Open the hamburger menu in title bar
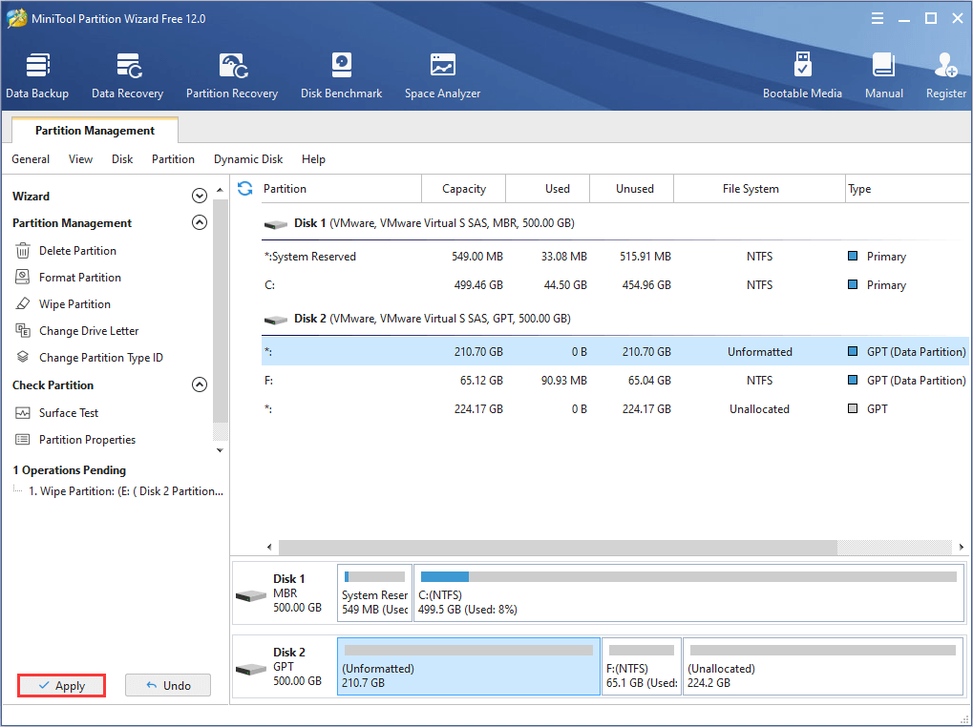Image resolution: width=973 pixels, height=727 pixels. click(x=878, y=18)
